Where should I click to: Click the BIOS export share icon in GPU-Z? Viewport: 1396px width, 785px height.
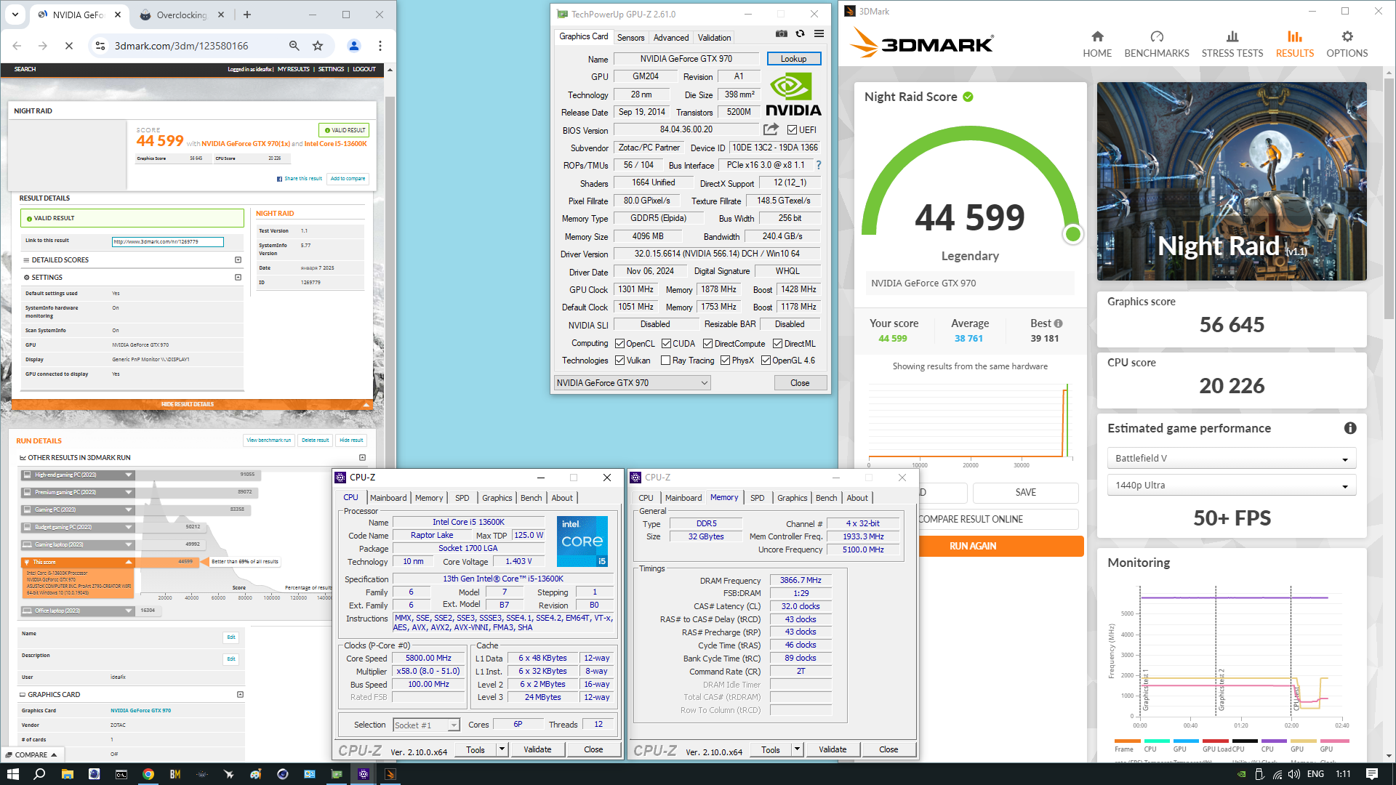771,129
